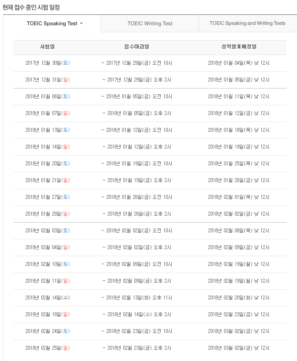Click the 2018년 01월 04일(목) score release date
297x361 pixels.
(239, 63)
